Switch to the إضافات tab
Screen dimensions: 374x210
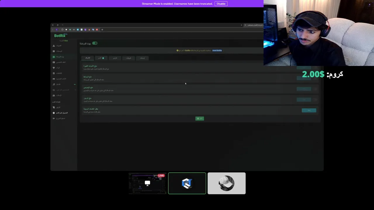coord(142,58)
